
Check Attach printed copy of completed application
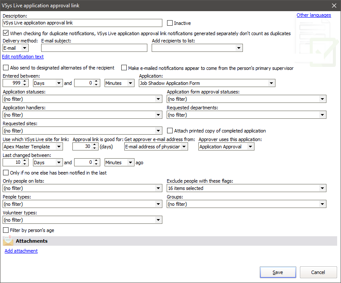click(x=170, y=131)
